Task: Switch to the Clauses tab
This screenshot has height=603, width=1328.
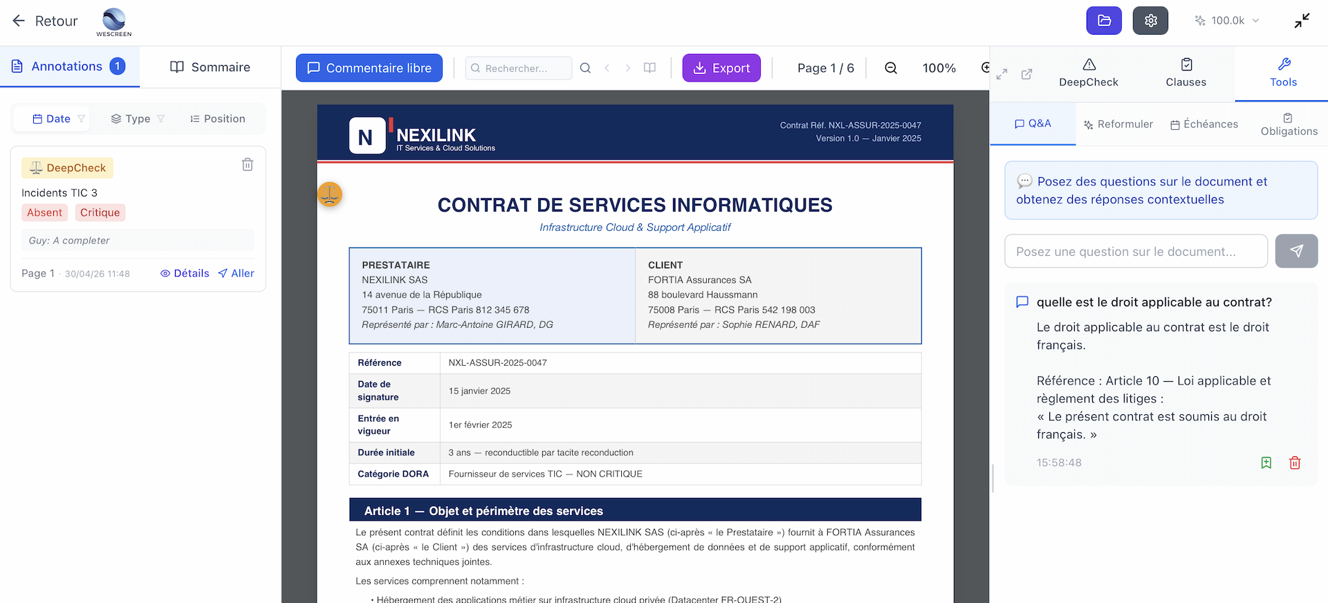Action: click(x=1186, y=73)
